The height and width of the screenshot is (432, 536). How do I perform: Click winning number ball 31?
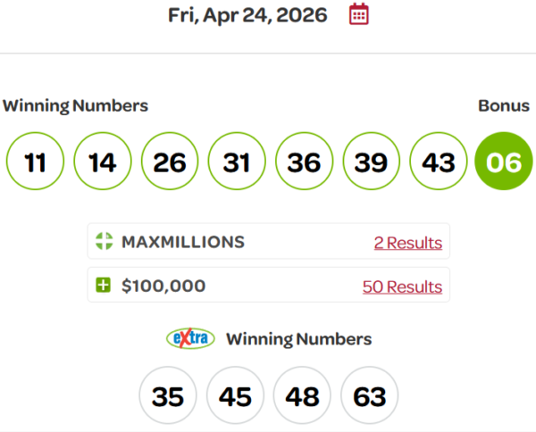(237, 162)
